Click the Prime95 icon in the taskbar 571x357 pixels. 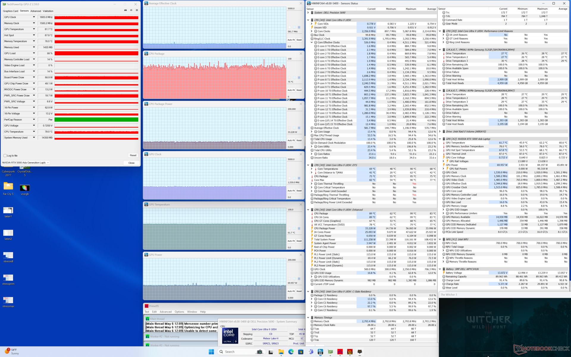coord(340,352)
